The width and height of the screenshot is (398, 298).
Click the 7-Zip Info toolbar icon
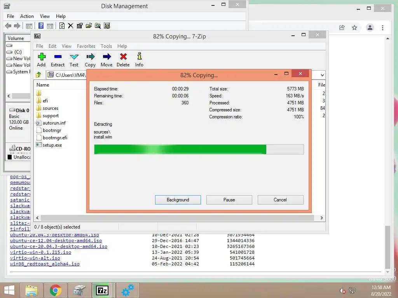pyautogui.click(x=139, y=56)
